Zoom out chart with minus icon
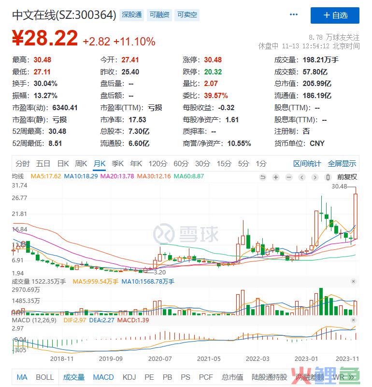The width and height of the screenshot is (372, 387). [289, 177]
